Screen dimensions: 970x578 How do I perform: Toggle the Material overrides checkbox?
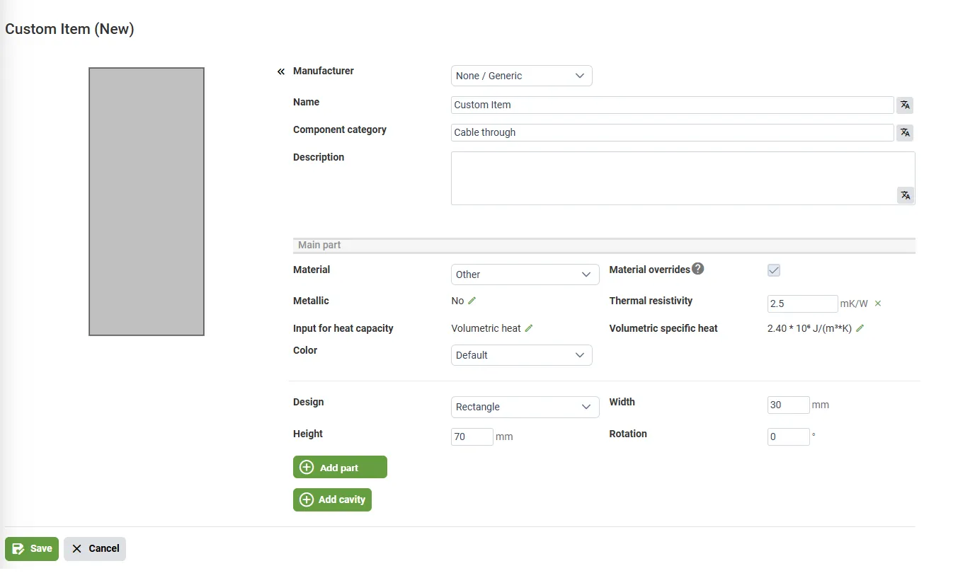[774, 270]
